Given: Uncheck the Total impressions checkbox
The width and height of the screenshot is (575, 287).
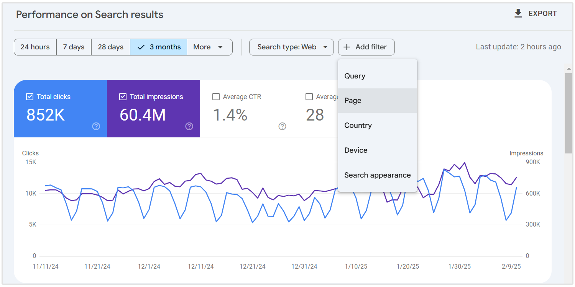Looking at the screenshot, I should [123, 97].
